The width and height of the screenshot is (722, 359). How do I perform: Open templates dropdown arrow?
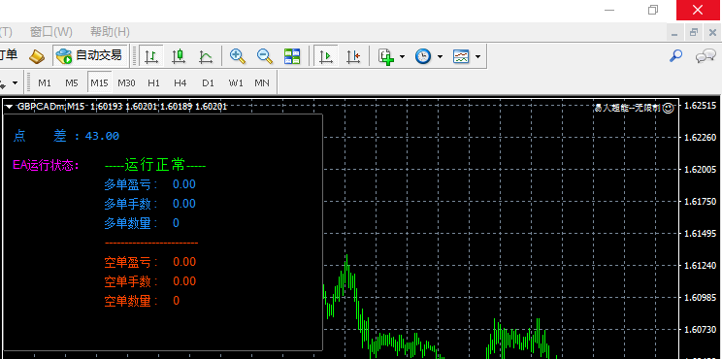point(478,56)
